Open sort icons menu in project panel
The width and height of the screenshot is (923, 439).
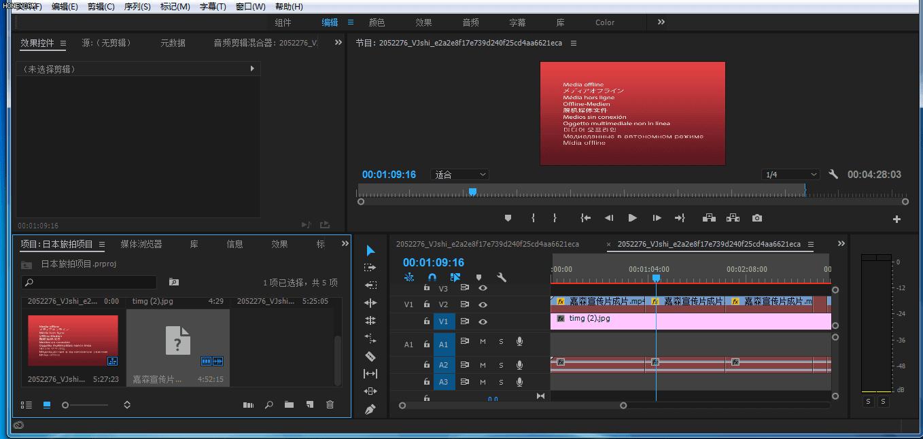(x=126, y=405)
